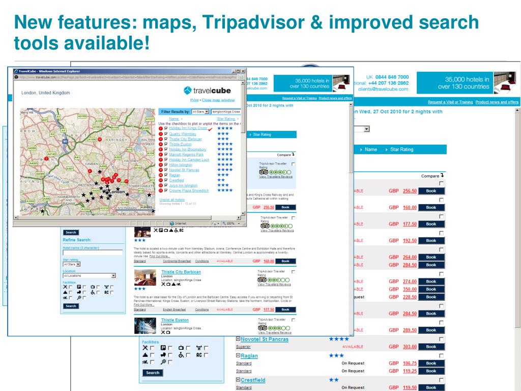Click the AC icon in back window Facilities
Viewport: 521px width, 391px height.
click(x=199, y=355)
